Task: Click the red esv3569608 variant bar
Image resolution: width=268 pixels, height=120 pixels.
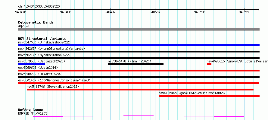Action: 139,71
